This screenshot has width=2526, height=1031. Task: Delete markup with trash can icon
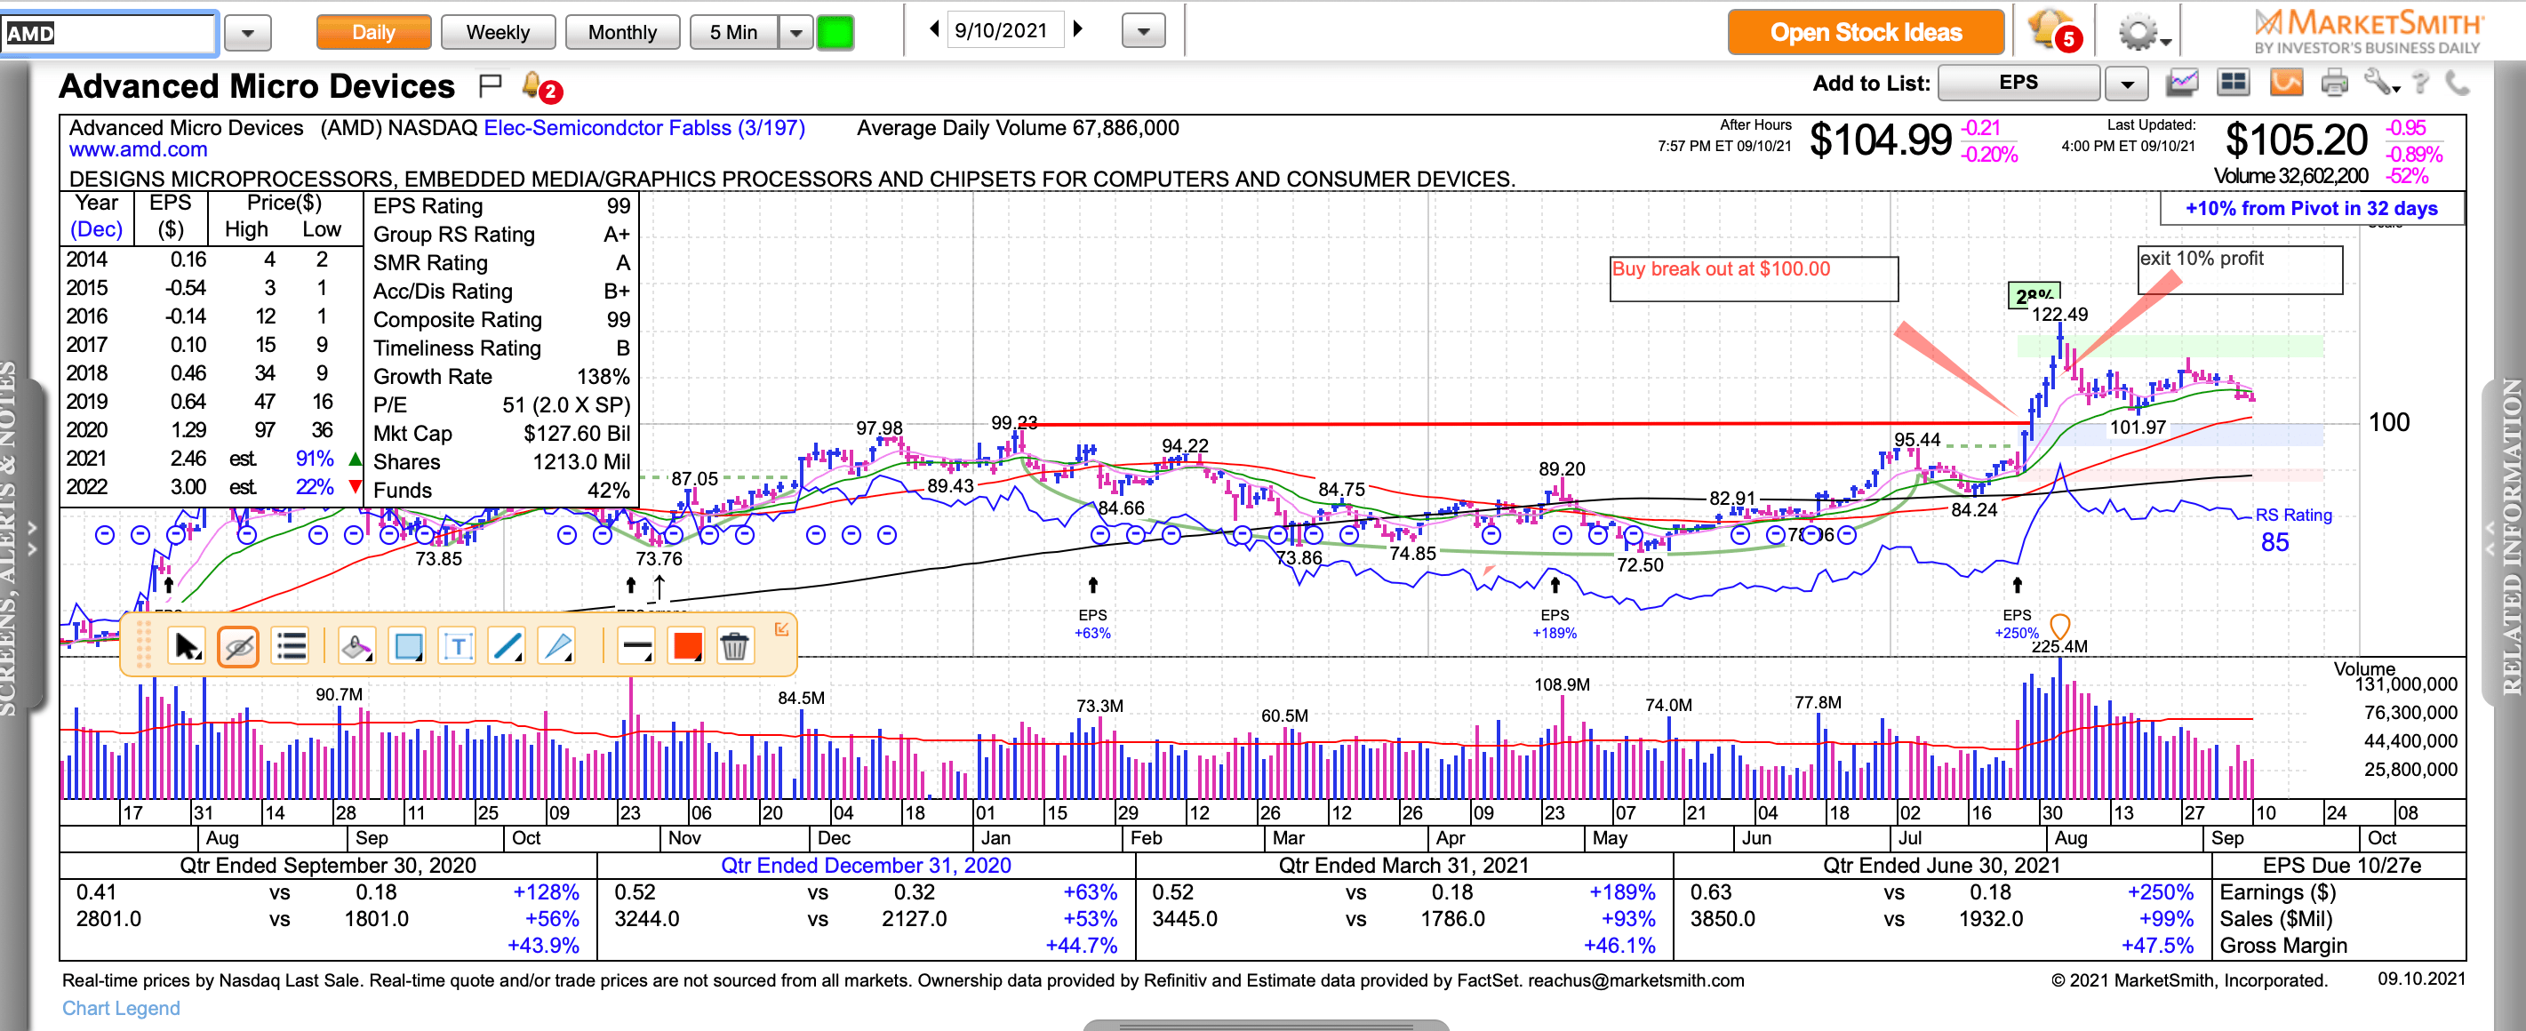point(734,646)
